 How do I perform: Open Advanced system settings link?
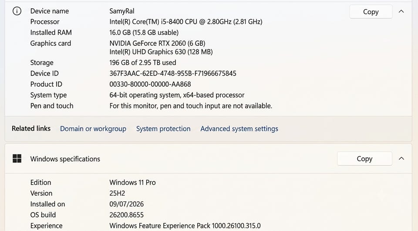[x=239, y=129]
